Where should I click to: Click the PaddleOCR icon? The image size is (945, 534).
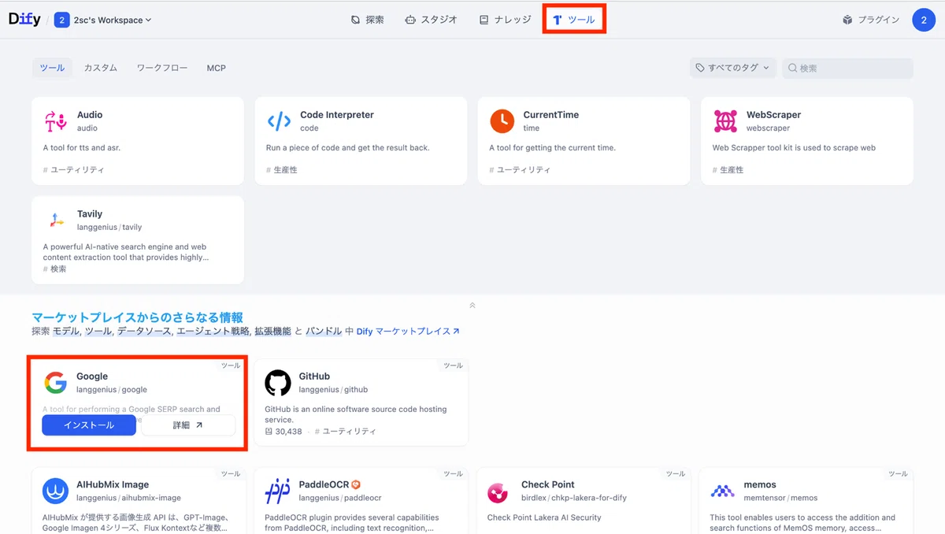point(278,491)
